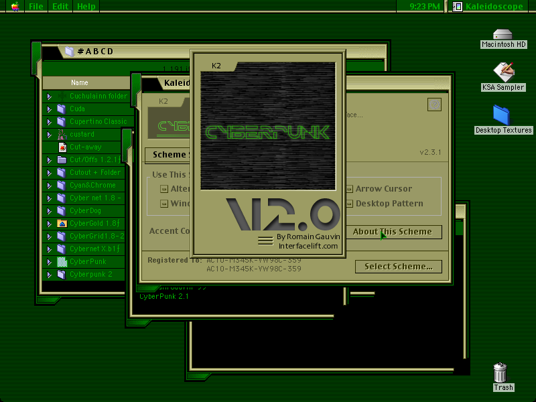Image resolution: width=536 pixels, height=402 pixels.
Task: Click the Cut-away document icon
Action: coord(62,147)
